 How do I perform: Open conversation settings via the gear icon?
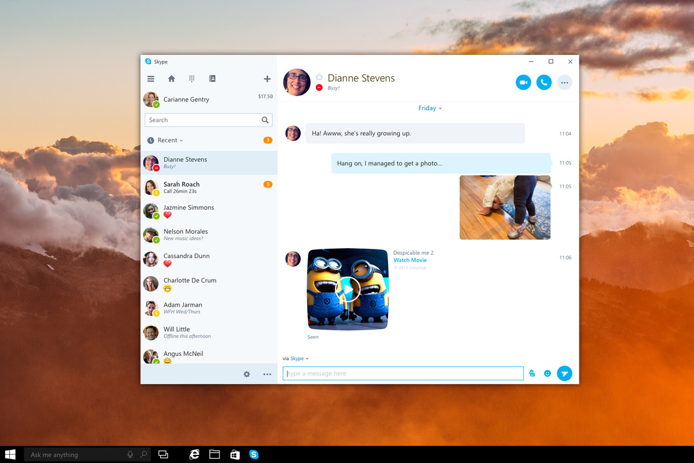coord(247,374)
